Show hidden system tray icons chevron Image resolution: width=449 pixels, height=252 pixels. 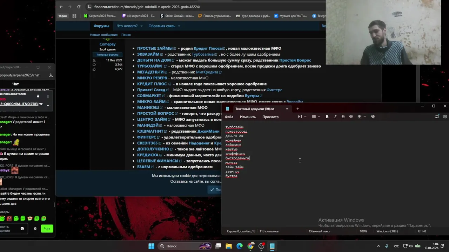click(379, 246)
